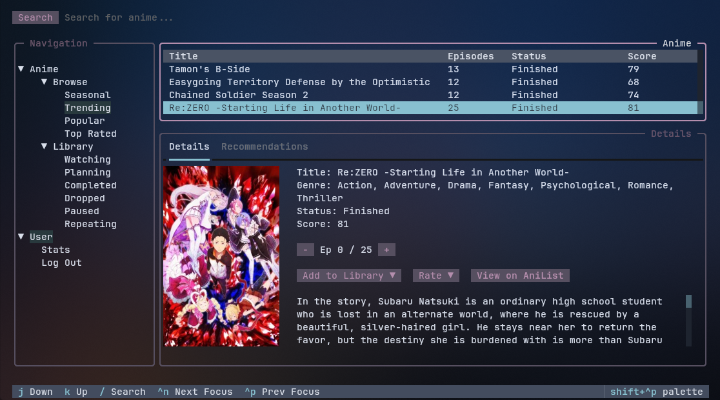The width and height of the screenshot is (720, 400).
Task: Decrease episode count with minus button
Action: [305, 250]
